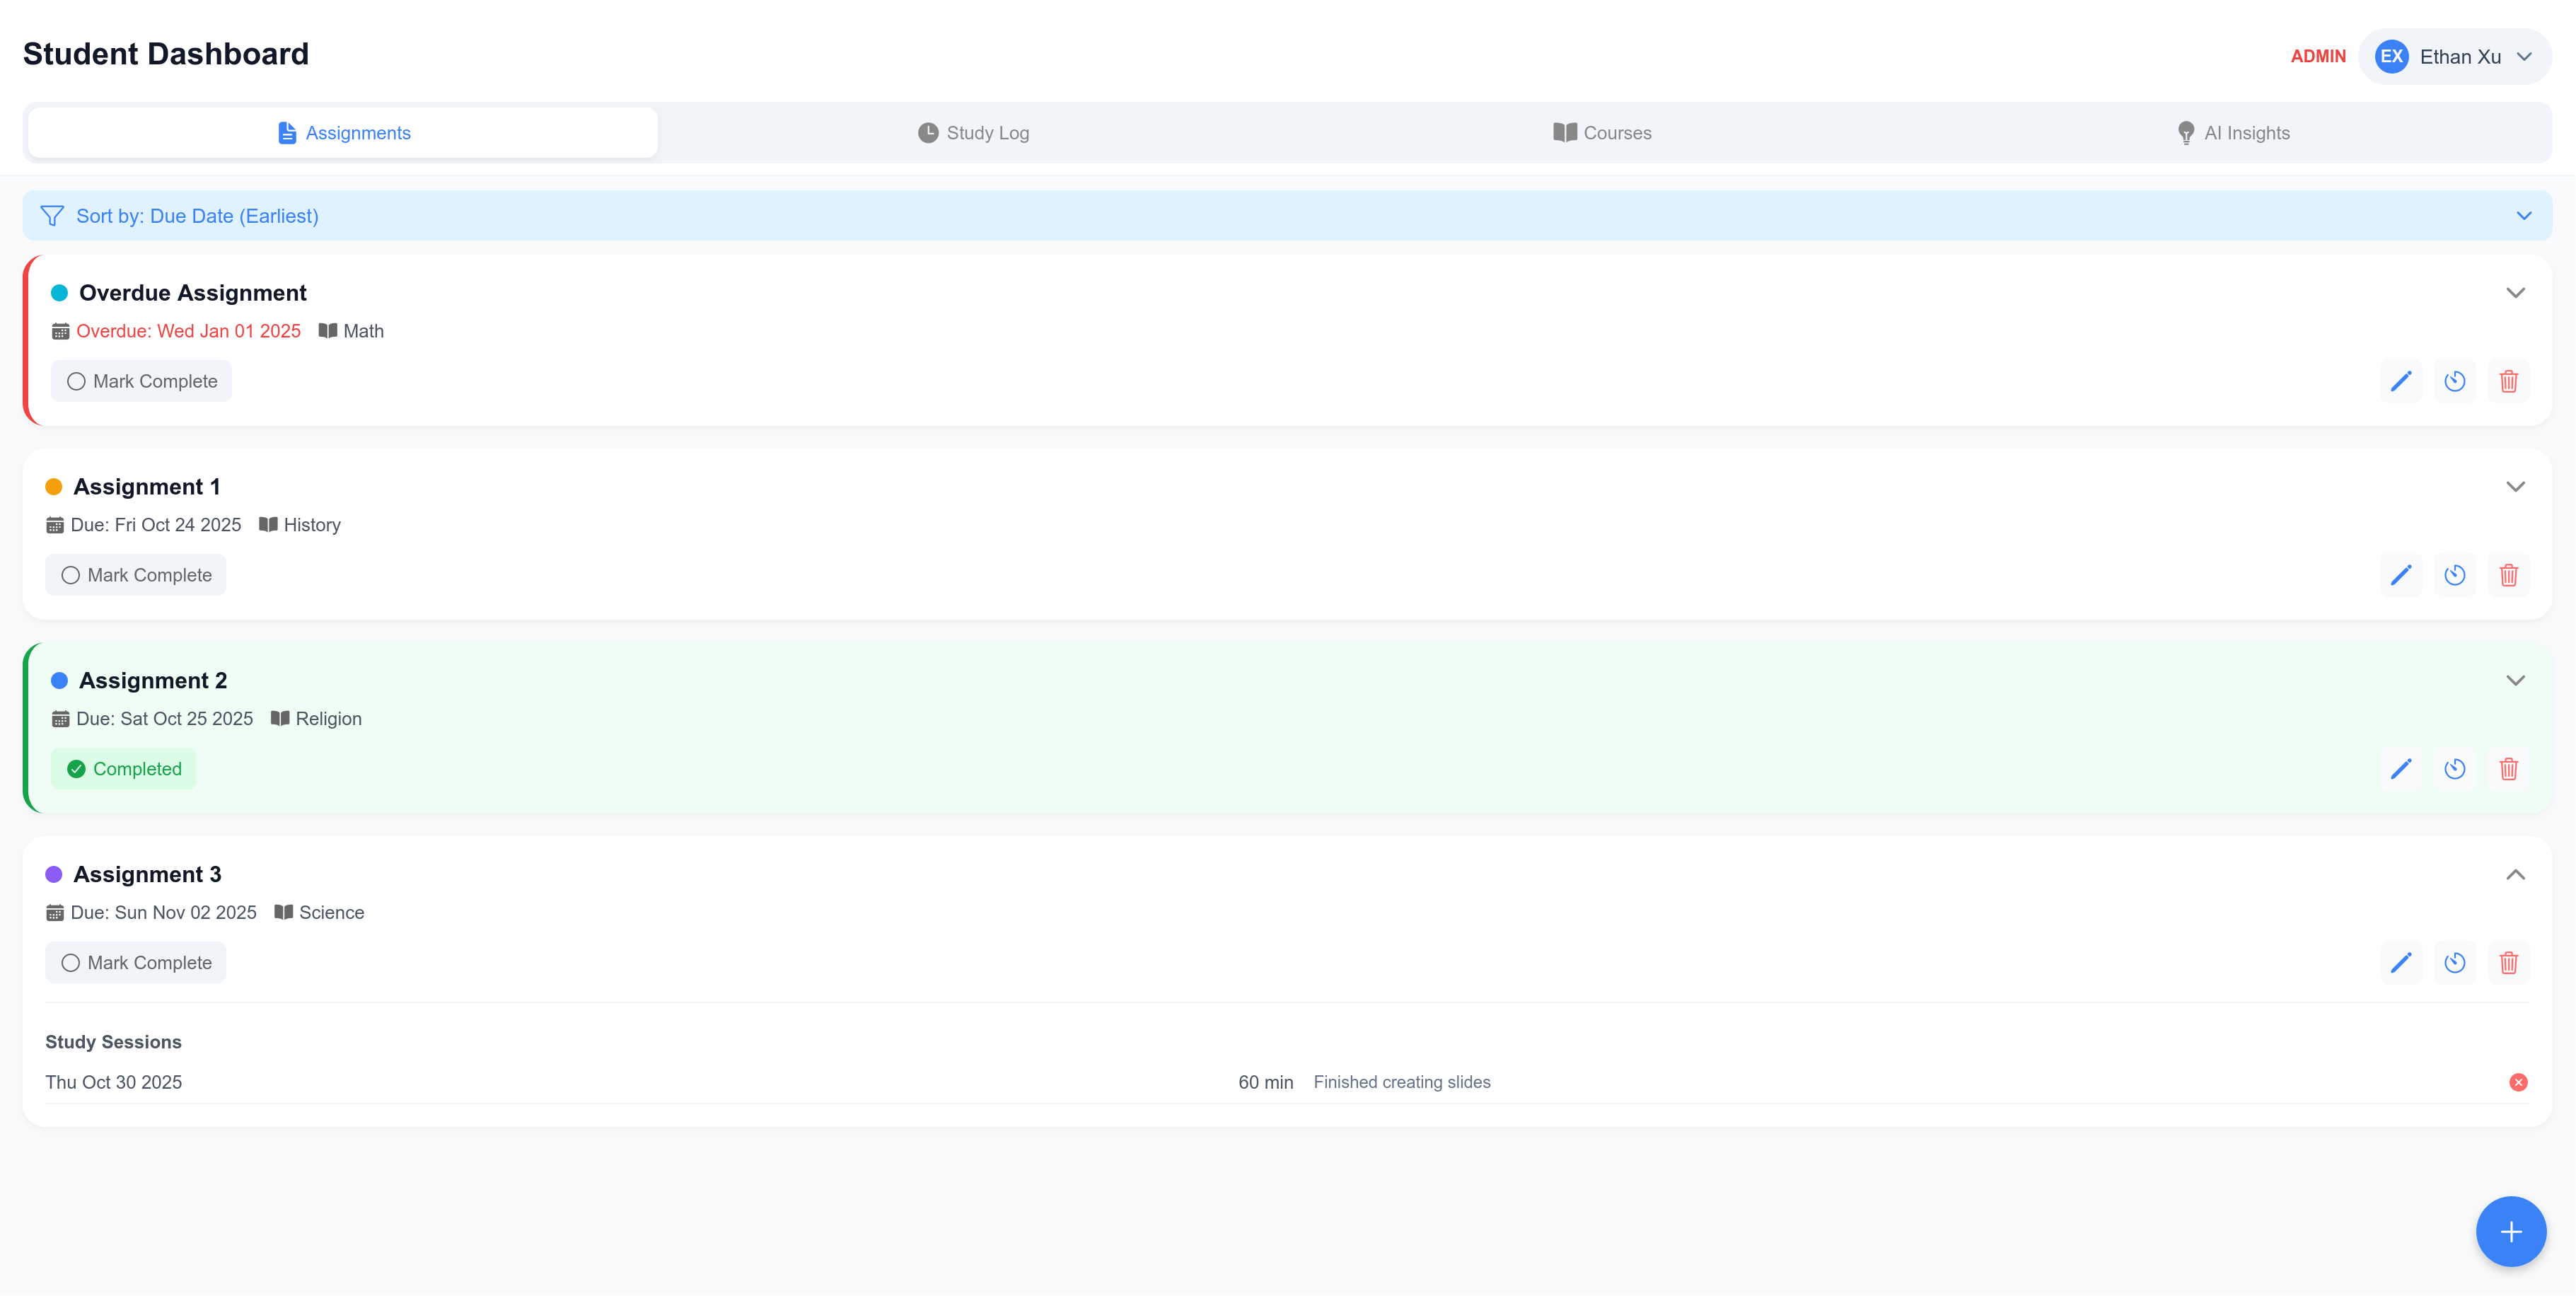Edit Assignment 3 with pencil icon

click(x=2401, y=963)
